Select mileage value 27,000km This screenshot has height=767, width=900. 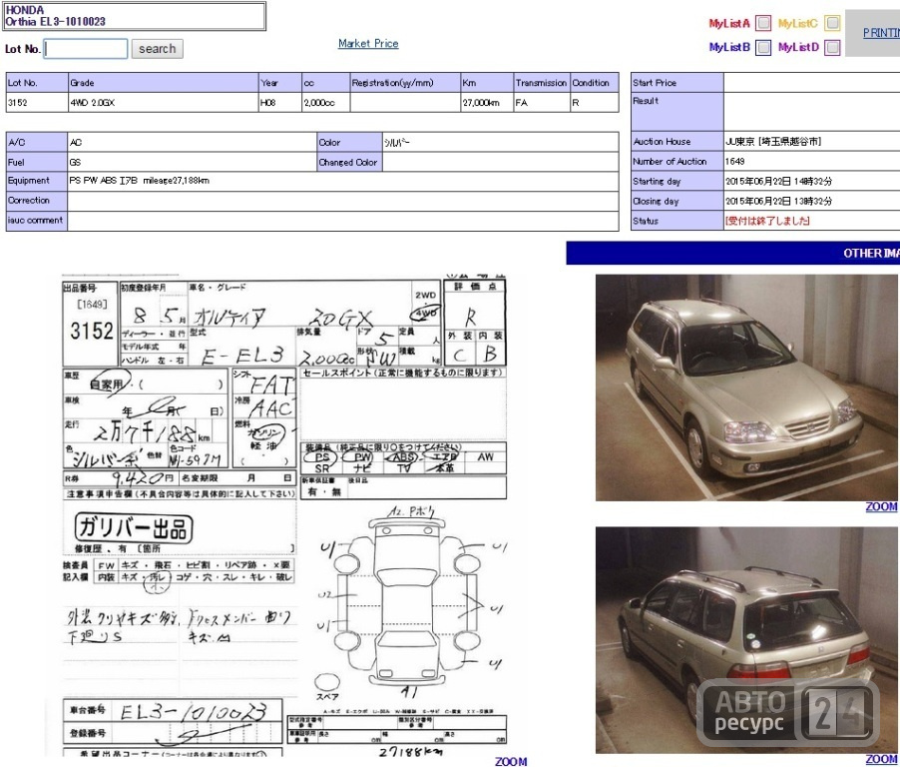click(x=481, y=102)
